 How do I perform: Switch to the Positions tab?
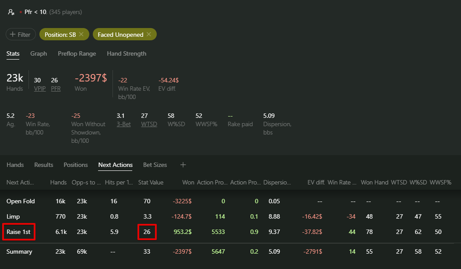click(x=76, y=165)
